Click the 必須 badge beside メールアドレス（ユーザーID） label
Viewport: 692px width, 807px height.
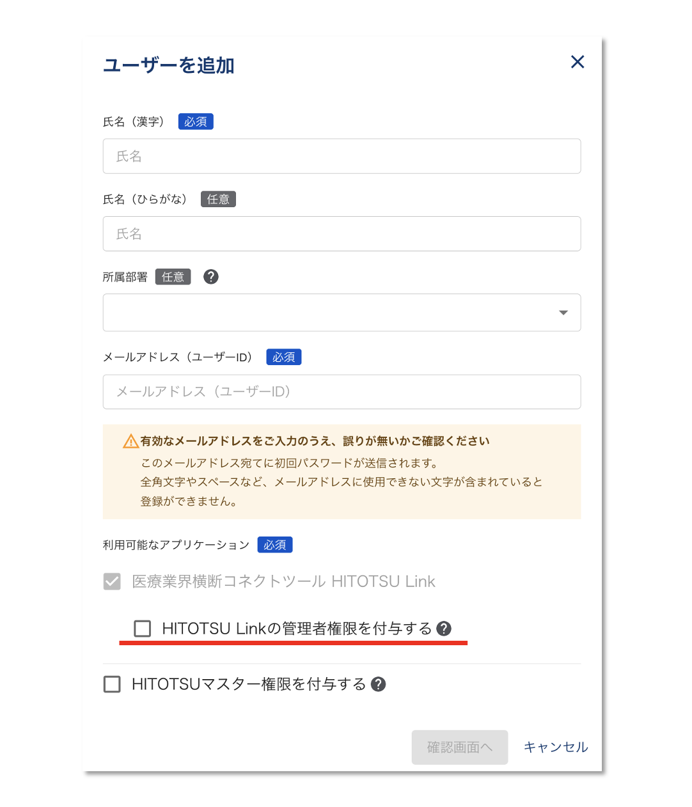tap(283, 357)
